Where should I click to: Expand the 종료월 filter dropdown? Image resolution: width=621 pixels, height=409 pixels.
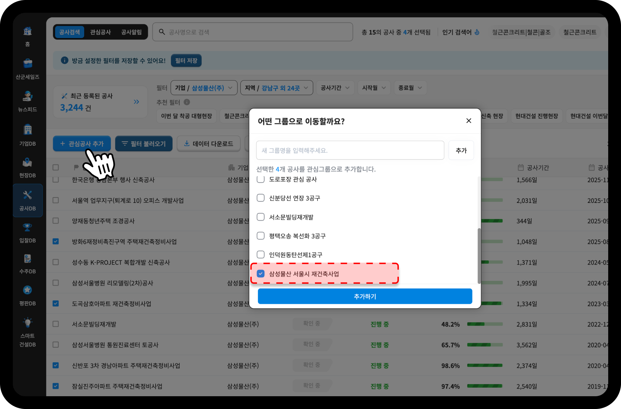click(x=410, y=88)
